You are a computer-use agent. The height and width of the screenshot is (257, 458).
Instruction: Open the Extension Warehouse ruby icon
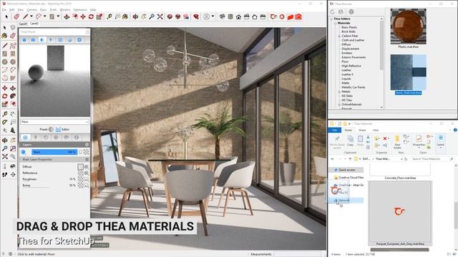(x=196, y=17)
